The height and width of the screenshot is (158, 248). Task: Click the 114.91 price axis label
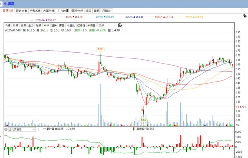click(241, 107)
